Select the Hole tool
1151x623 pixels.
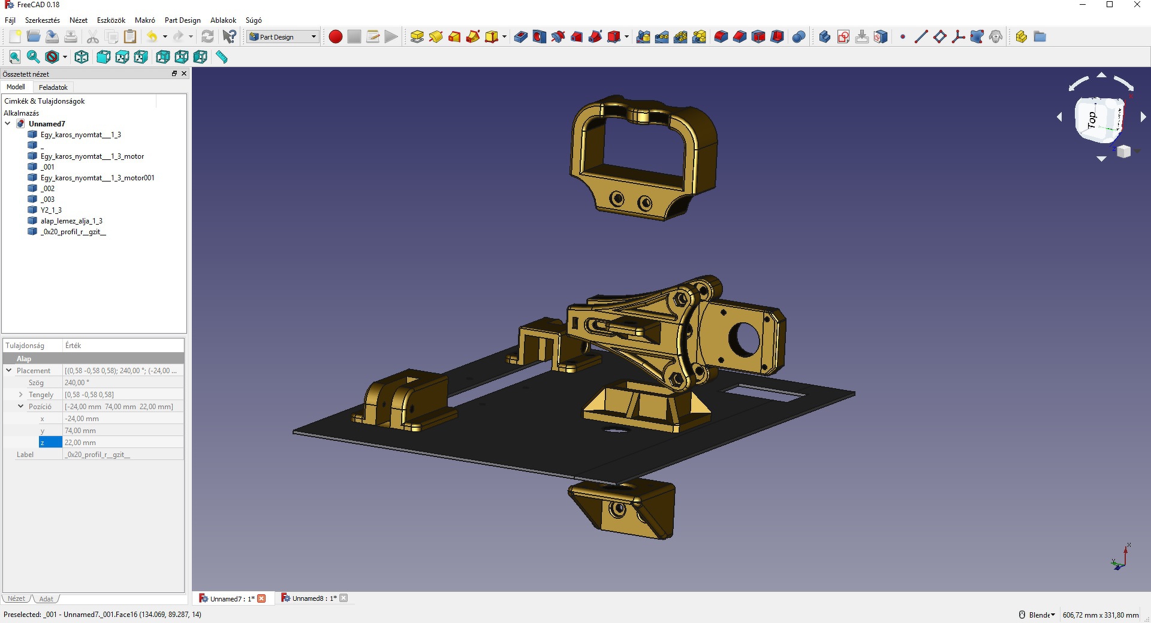coord(540,37)
